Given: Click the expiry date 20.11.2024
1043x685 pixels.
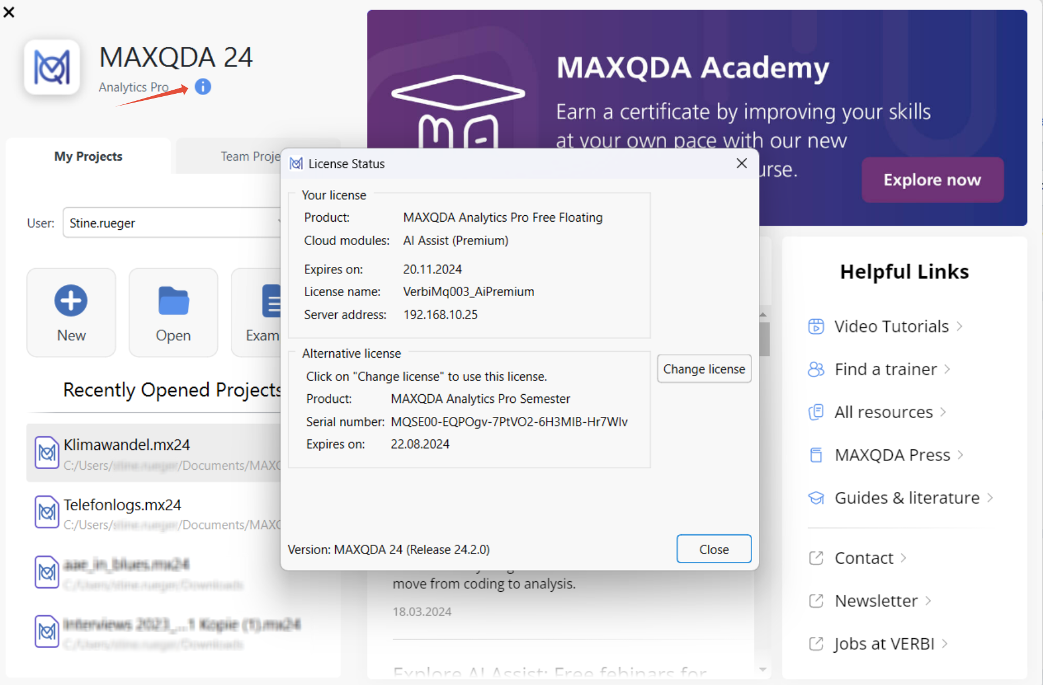Looking at the screenshot, I should [x=432, y=269].
